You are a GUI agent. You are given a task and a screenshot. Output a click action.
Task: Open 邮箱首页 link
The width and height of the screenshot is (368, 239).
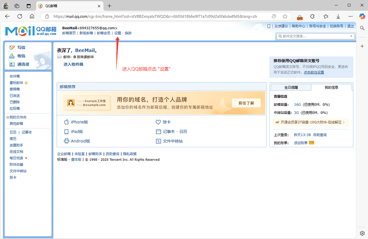click(x=69, y=33)
